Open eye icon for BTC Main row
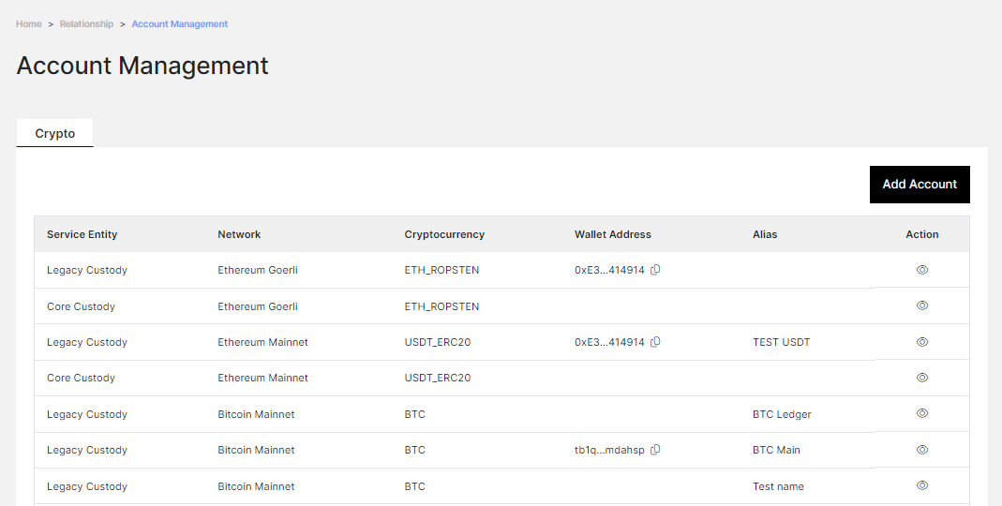Viewport: 1002px width, 506px height. point(921,450)
